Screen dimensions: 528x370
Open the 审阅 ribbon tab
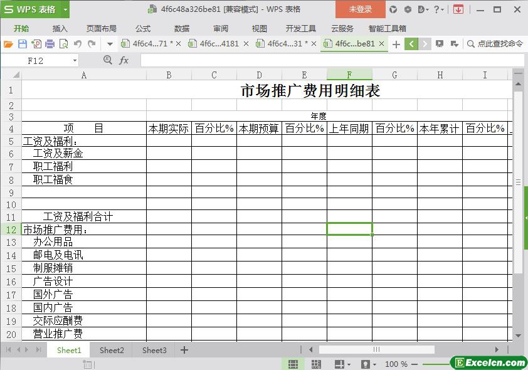(x=221, y=29)
